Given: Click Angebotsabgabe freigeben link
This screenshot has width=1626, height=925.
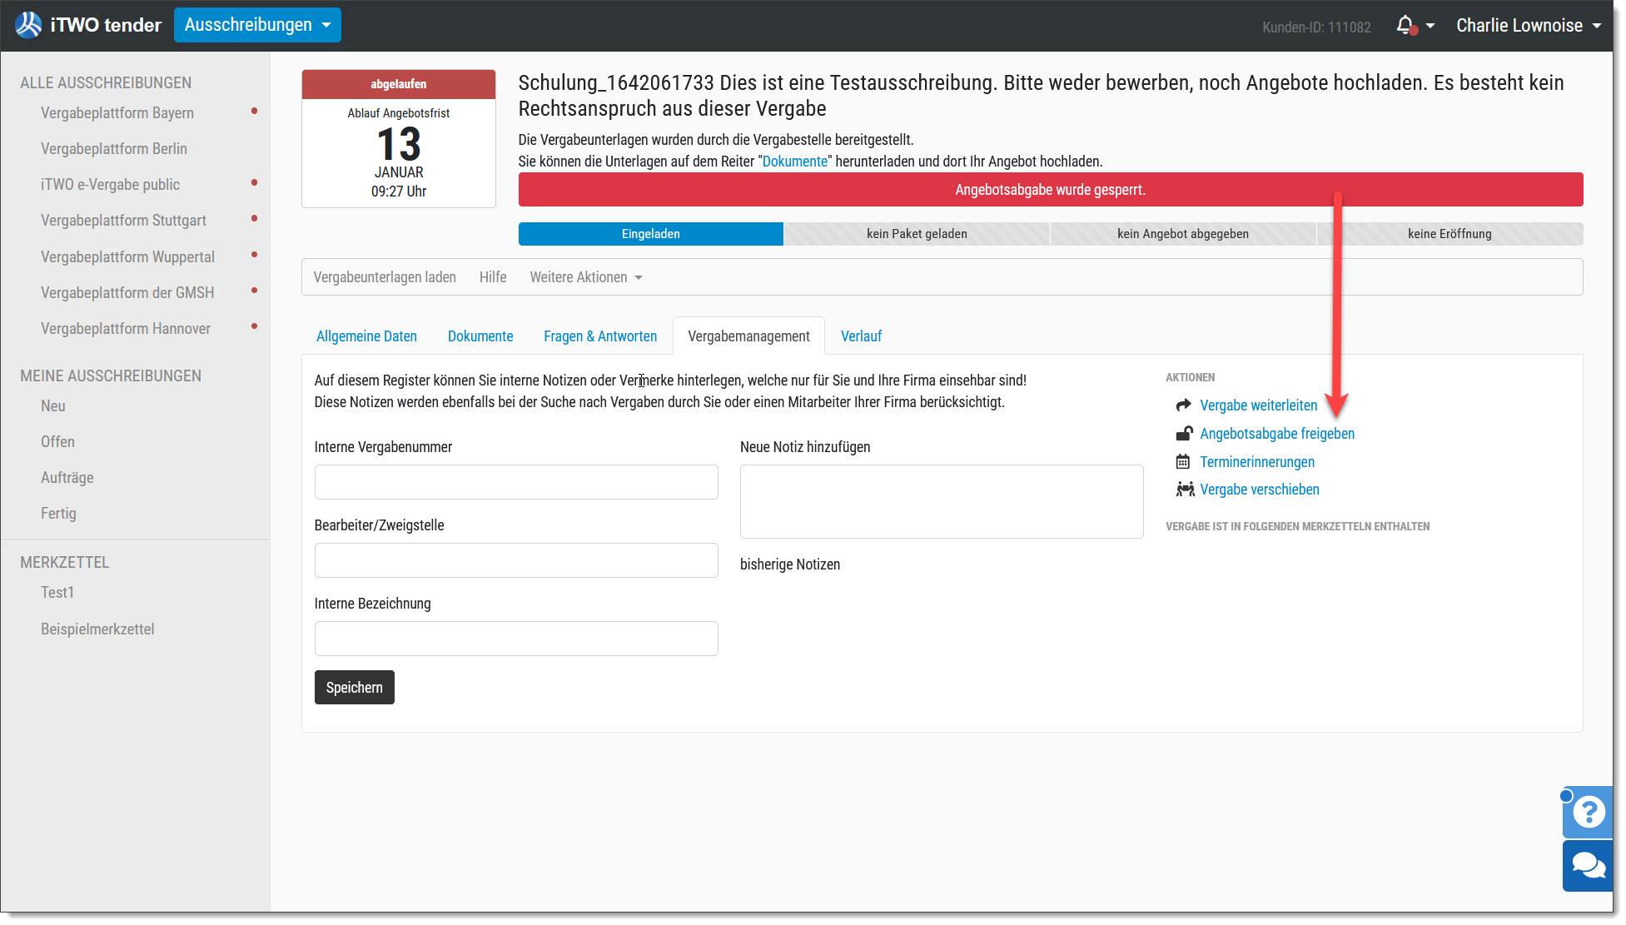Looking at the screenshot, I should click(1277, 434).
